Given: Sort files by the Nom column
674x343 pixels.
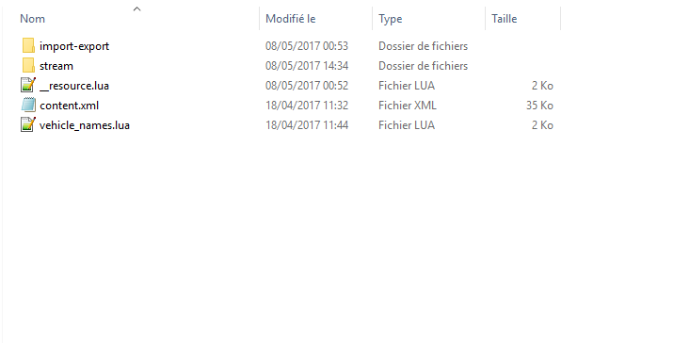Looking at the screenshot, I should tap(137, 19).
